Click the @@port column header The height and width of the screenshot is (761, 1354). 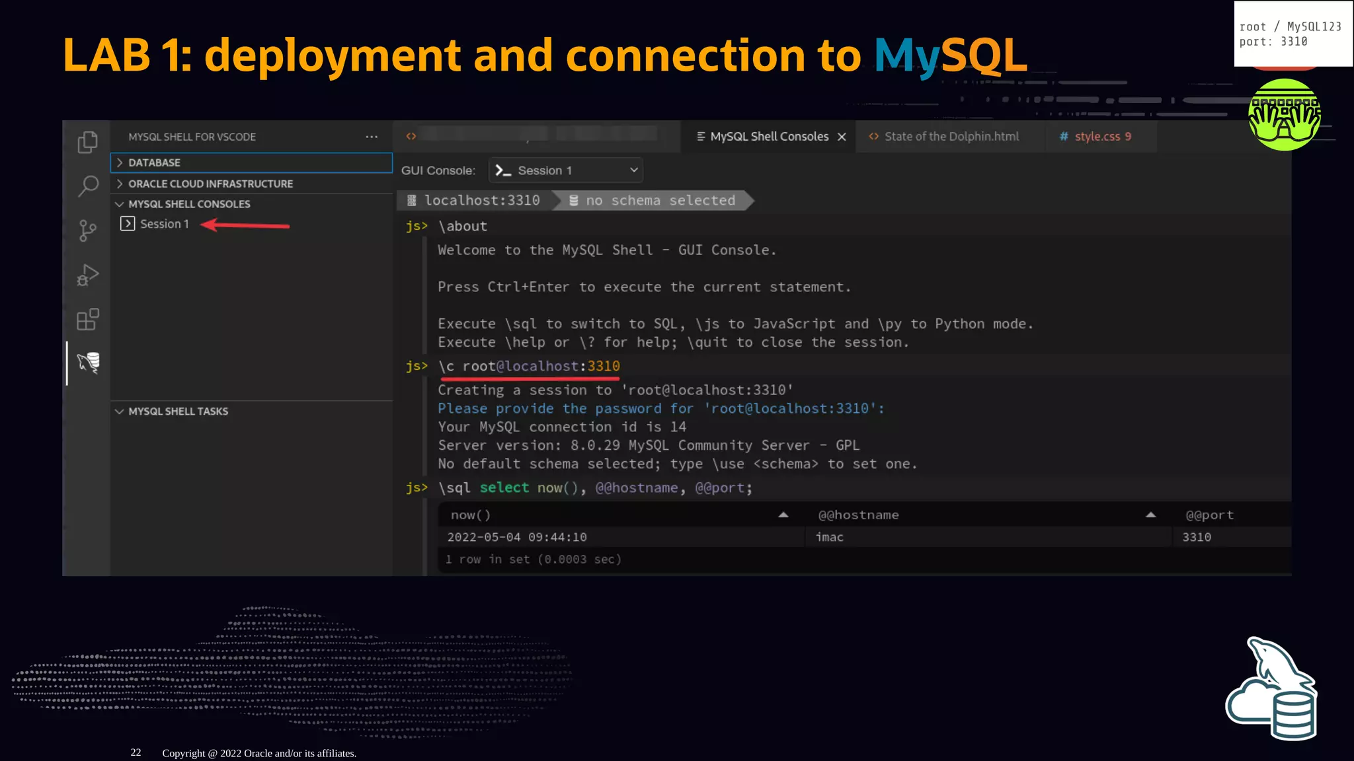pyautogui.click(x=1233, y=515)
